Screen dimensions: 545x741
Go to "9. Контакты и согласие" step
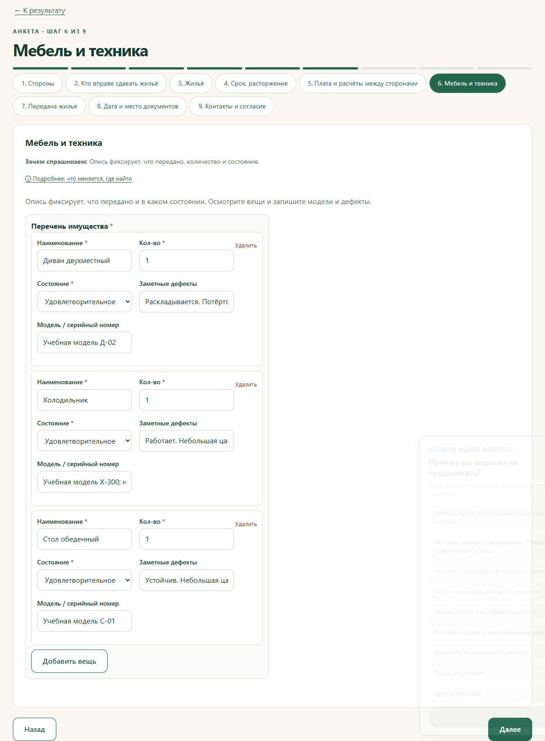232,106
